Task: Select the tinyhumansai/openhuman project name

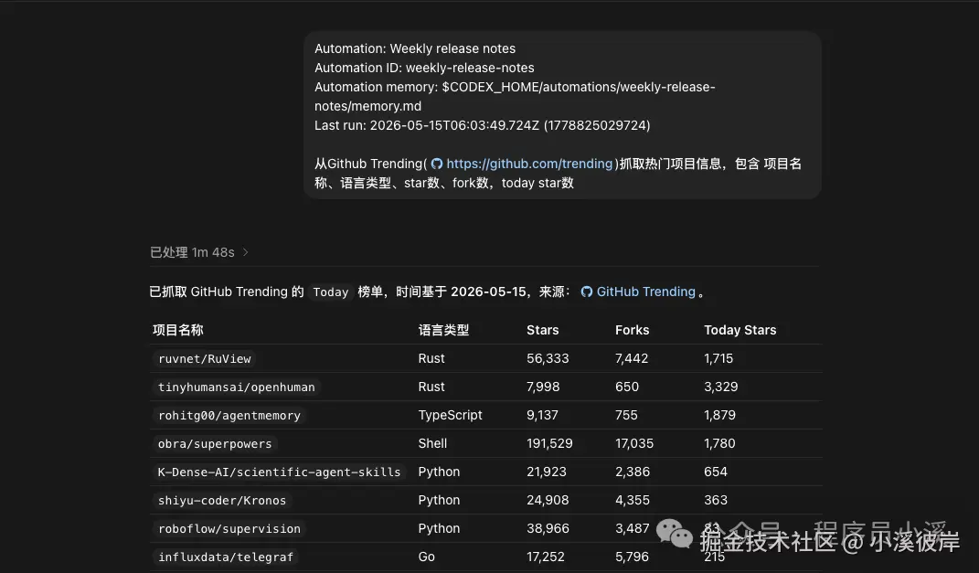Action: 236,387
